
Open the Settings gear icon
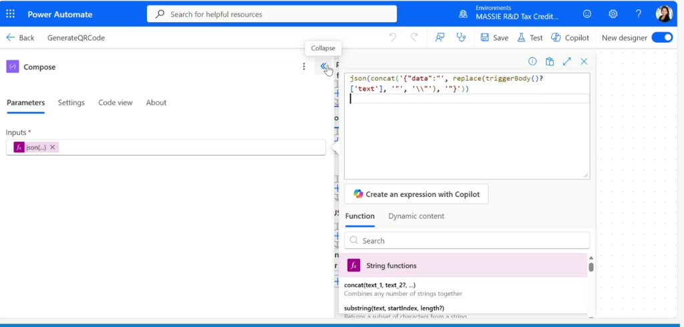tap(613, 14)
